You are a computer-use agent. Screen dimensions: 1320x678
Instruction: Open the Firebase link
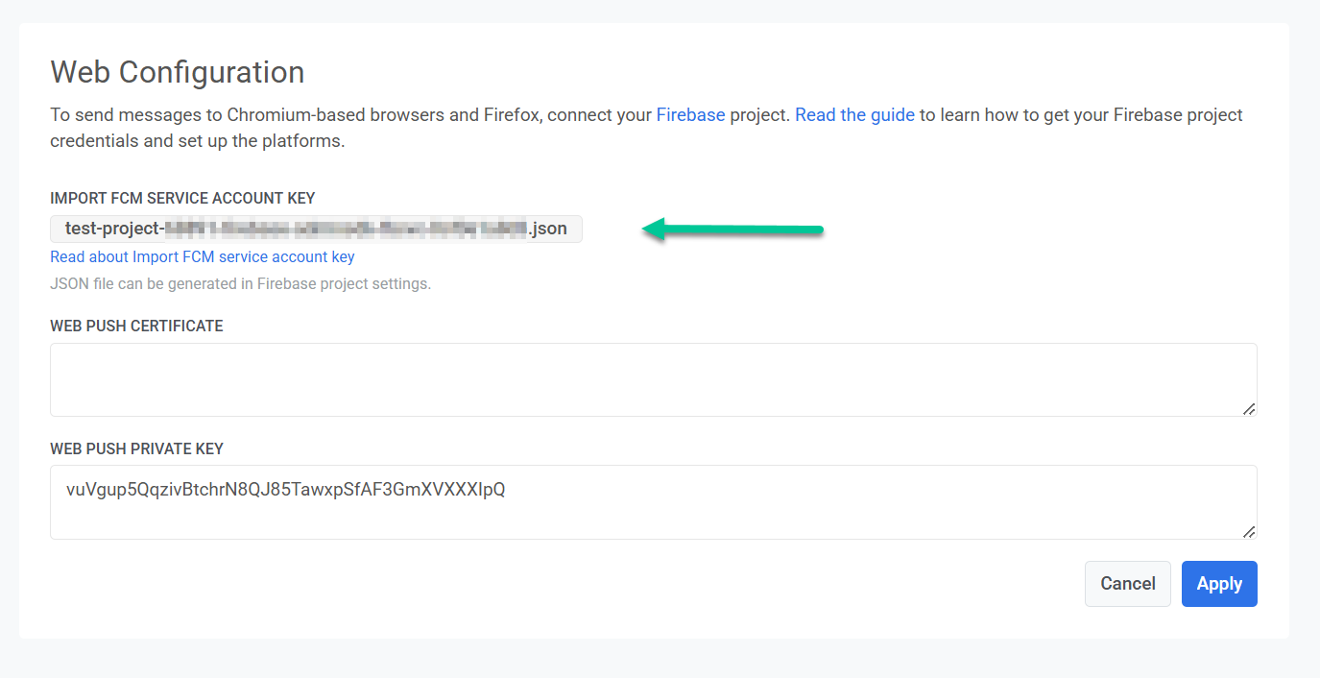pyautogui.click(x=690, y=115)
